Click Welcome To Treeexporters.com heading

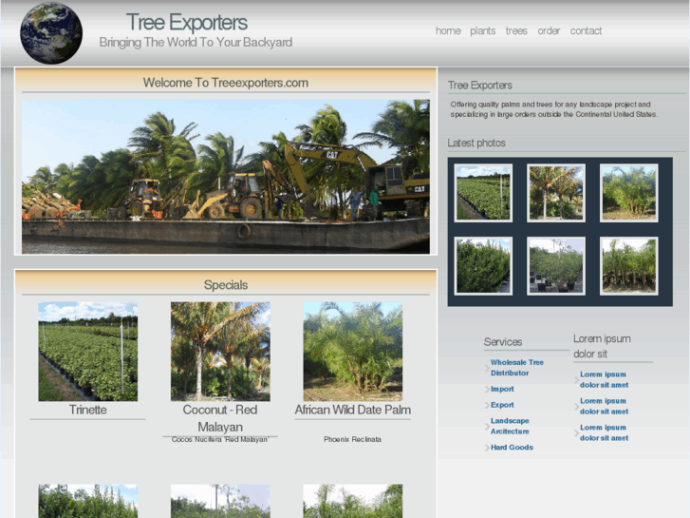(x=226, y=83)
